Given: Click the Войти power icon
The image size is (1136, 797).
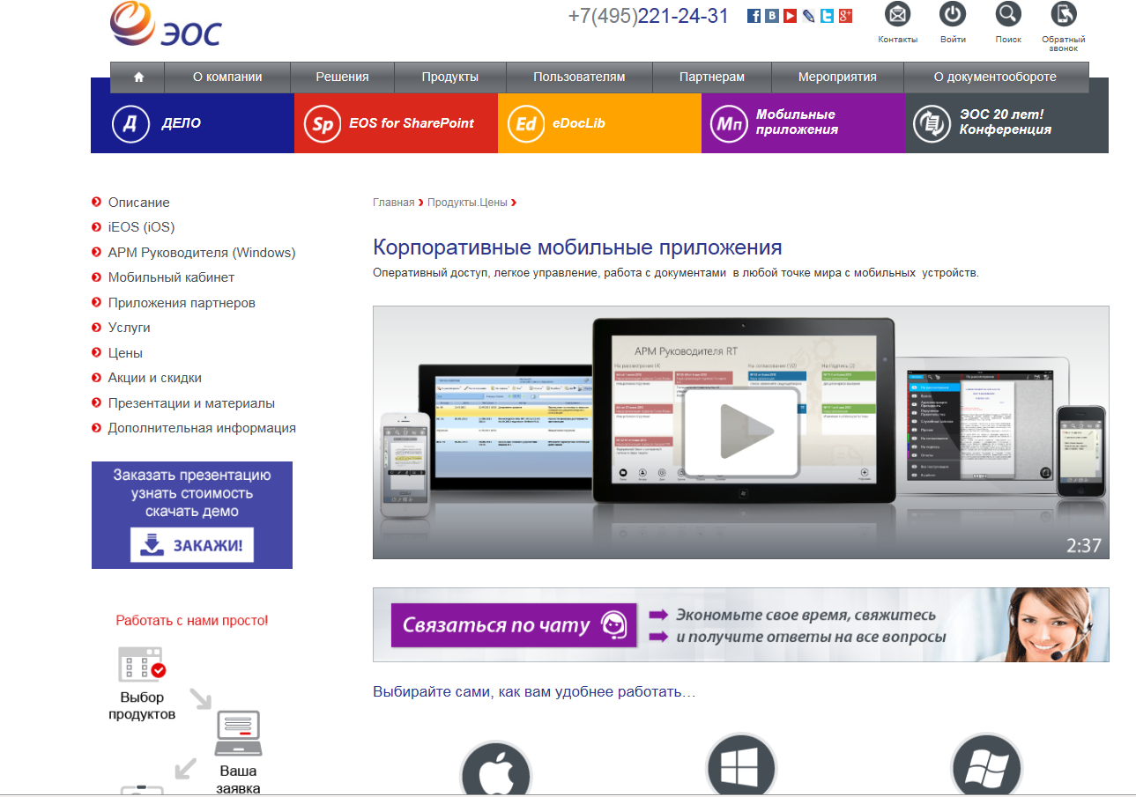Looking at the screenshot, I should point(953,14).
